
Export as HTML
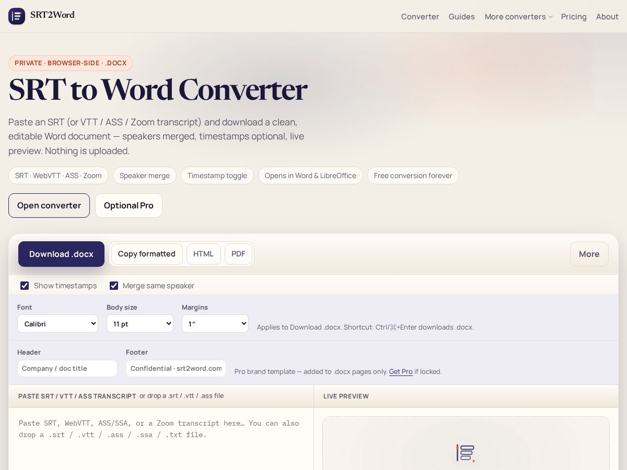203,254
